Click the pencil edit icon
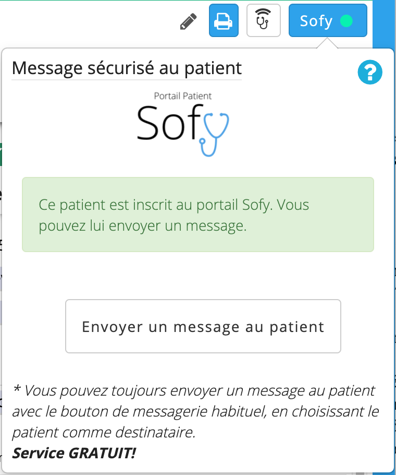This screenshot has width=396, height=475. tap(188, 21)
